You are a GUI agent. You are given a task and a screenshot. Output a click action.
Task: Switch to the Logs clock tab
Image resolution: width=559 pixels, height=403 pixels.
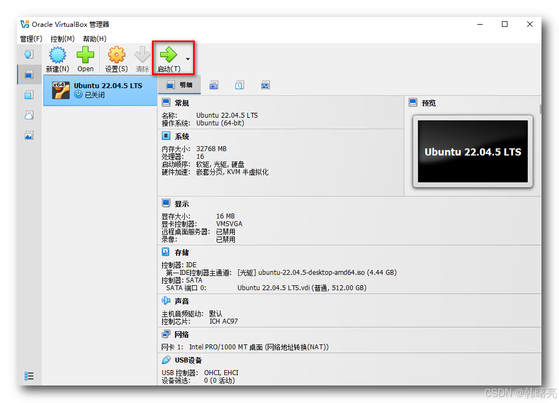(x=240, y=85)
